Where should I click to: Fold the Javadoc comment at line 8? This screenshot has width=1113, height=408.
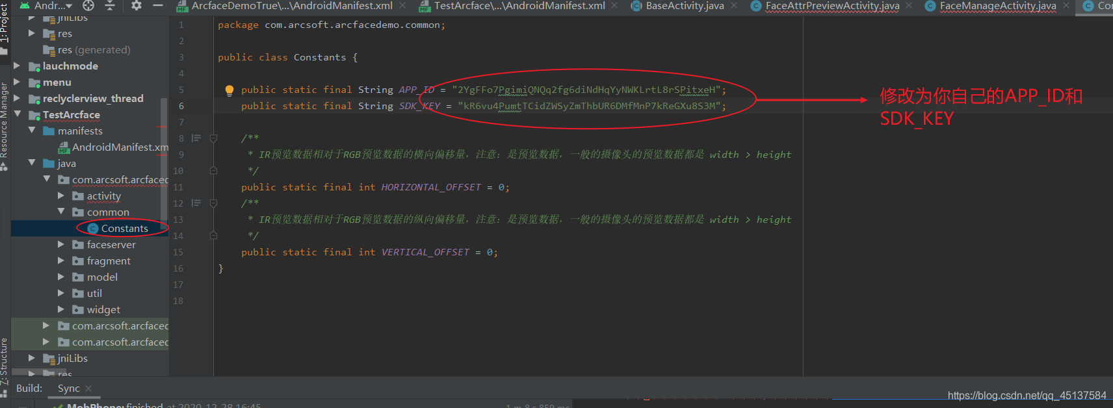point(213,138)
